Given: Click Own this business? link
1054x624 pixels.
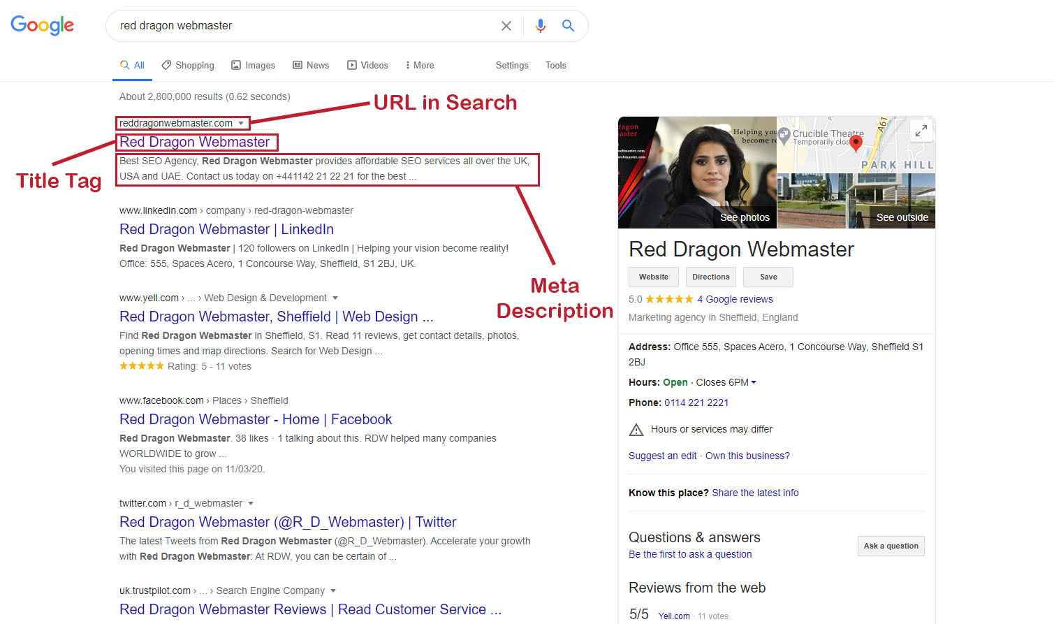Looking at the screenshot, I should pyautogui.click(x=747, y=456).
